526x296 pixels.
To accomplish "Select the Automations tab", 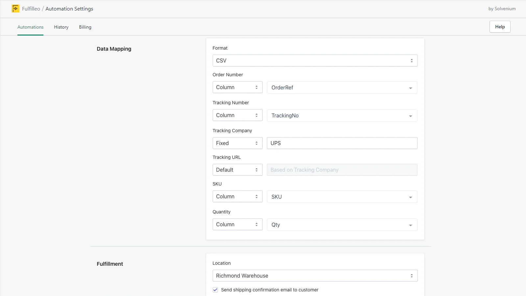I will pyautogui.click(x=30, y=27).
